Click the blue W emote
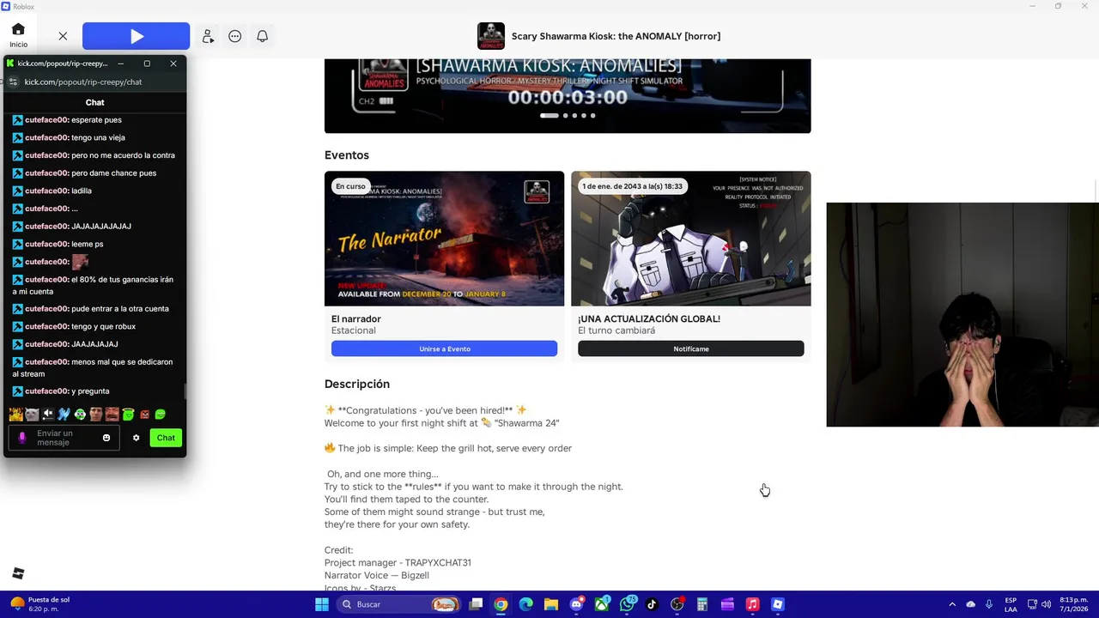 pyautogui.click(x=64, y=415)
